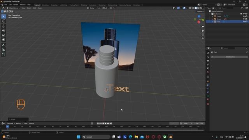Open the File menu

click(6, 5)
